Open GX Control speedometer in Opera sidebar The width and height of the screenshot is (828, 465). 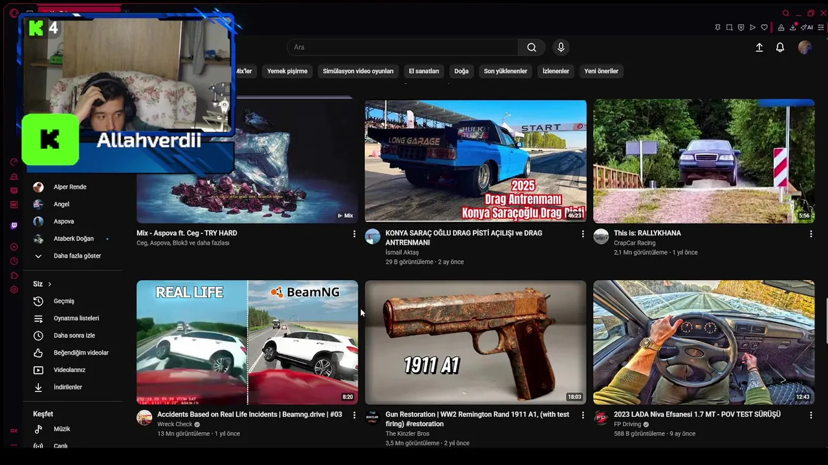(x=14, y=162)
